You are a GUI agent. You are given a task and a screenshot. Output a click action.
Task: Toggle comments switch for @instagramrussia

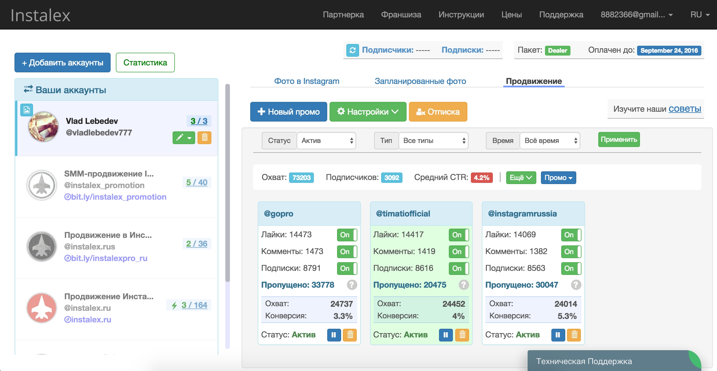pos(571,251)
